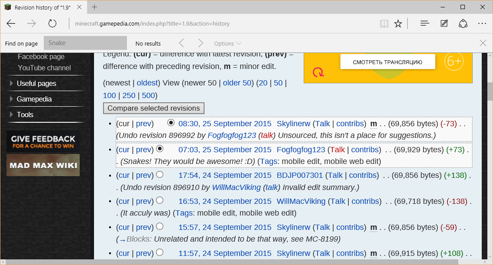Go to oldest revisions

pos(147,83)
